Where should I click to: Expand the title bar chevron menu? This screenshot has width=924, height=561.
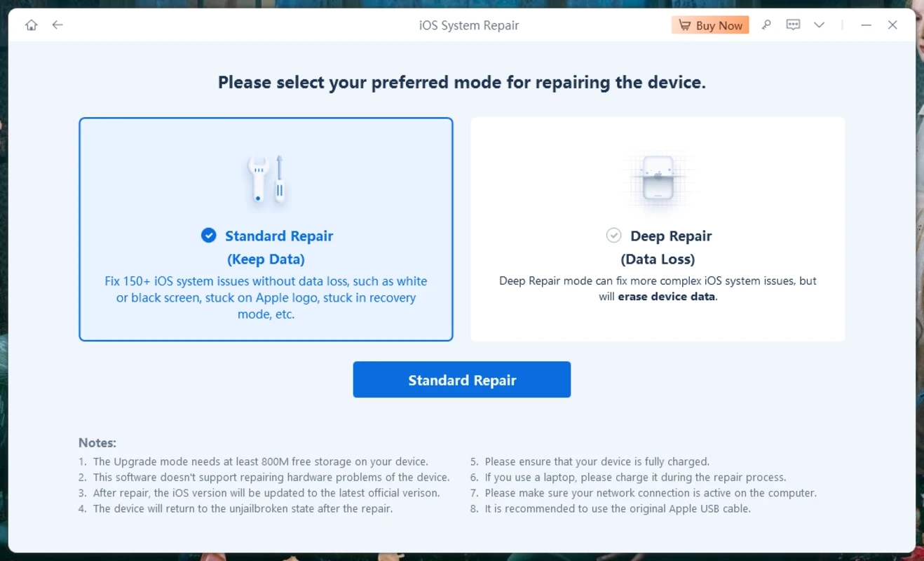[x=819, y=25]
